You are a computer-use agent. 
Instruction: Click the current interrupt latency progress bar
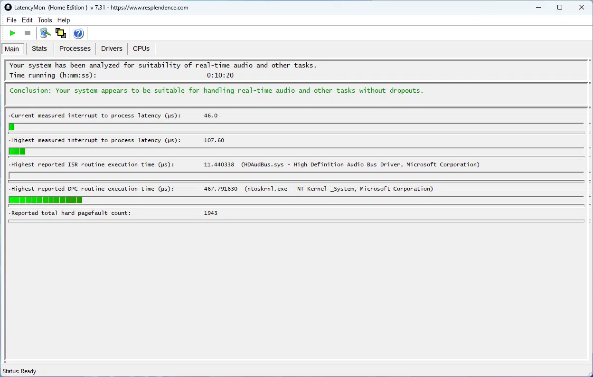click(296, 127)
